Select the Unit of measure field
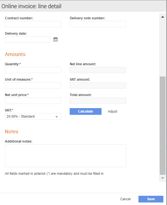167x205 pixels. click(33, 85)
